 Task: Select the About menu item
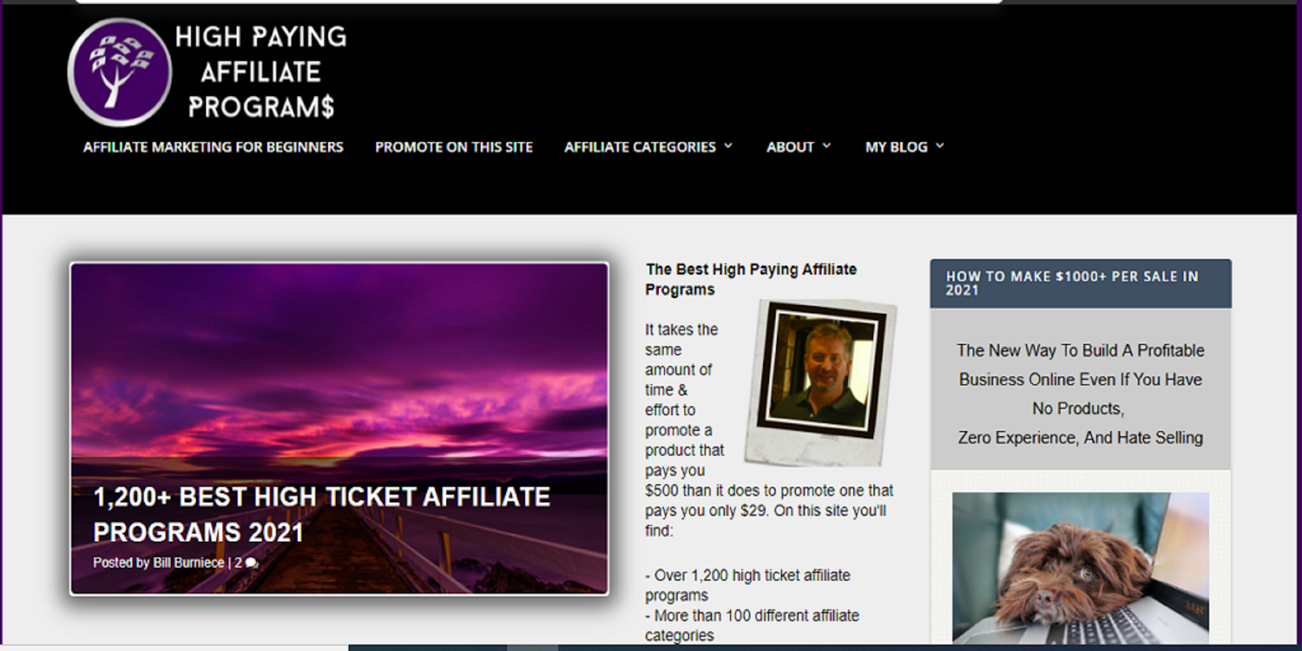(x=790, y=147)
